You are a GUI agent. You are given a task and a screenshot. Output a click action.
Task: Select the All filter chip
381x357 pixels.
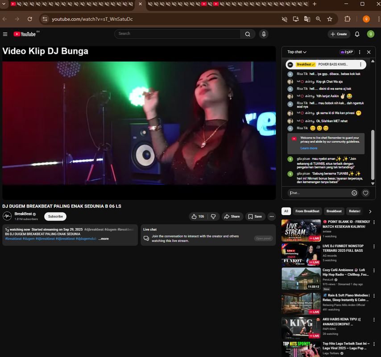pos(286,211)
